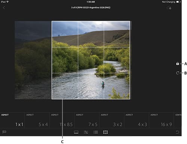Image resolution: width=187 pixels, height=144 pixels.
Task: Toggle the aspect ratio lock icon
Action: point(178,64)
